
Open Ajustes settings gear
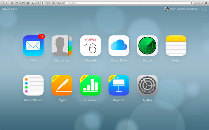pos(147,85)
